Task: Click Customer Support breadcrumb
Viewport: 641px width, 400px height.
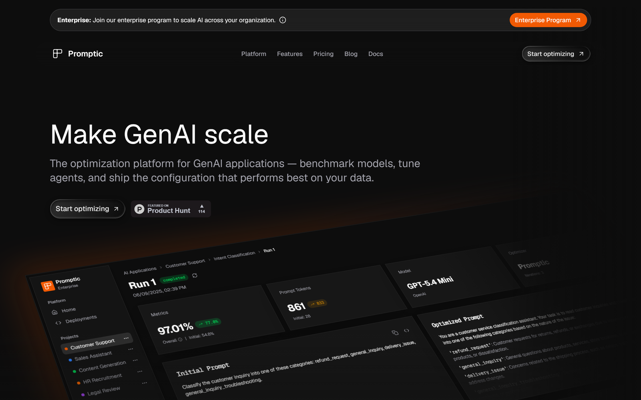Action: 185,263
